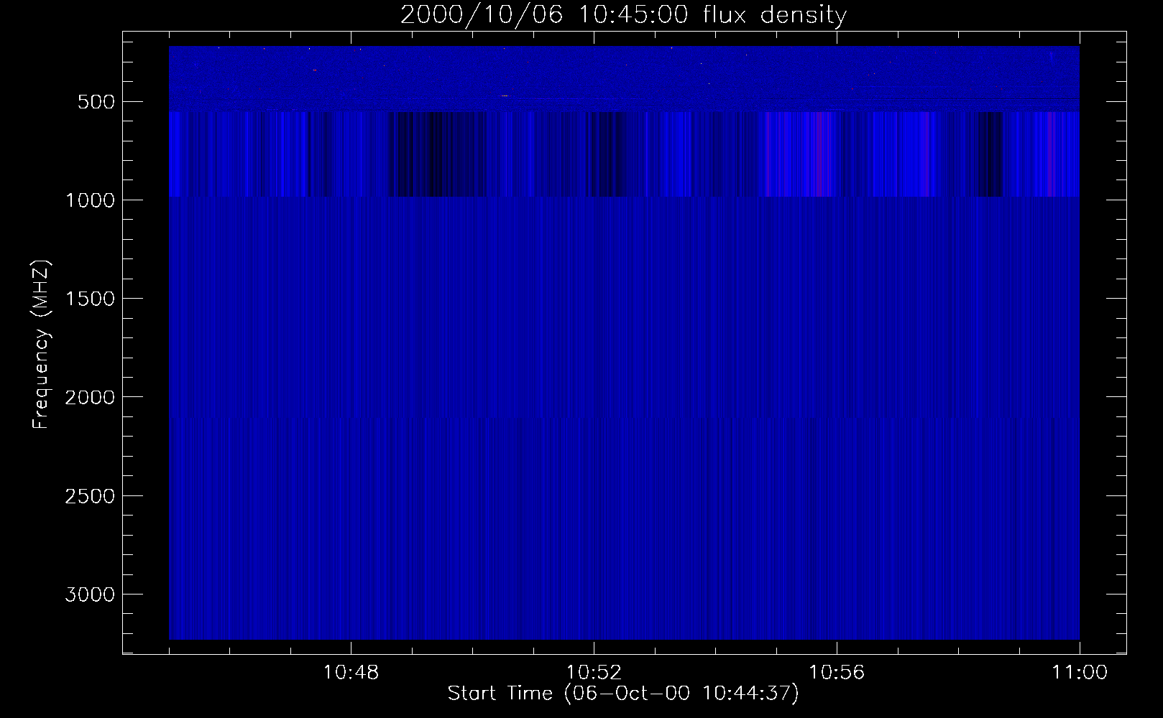Viewport: 1163px width, 718px height.
Task: Click the '11:00' time axis label
Action: [x=1080, y=673]
